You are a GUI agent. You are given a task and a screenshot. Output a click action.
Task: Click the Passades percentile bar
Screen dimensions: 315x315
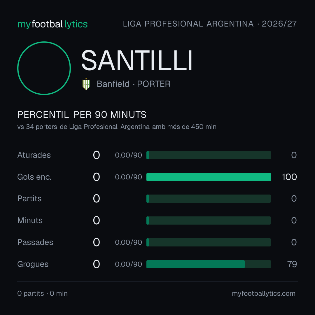pos(209,242)
